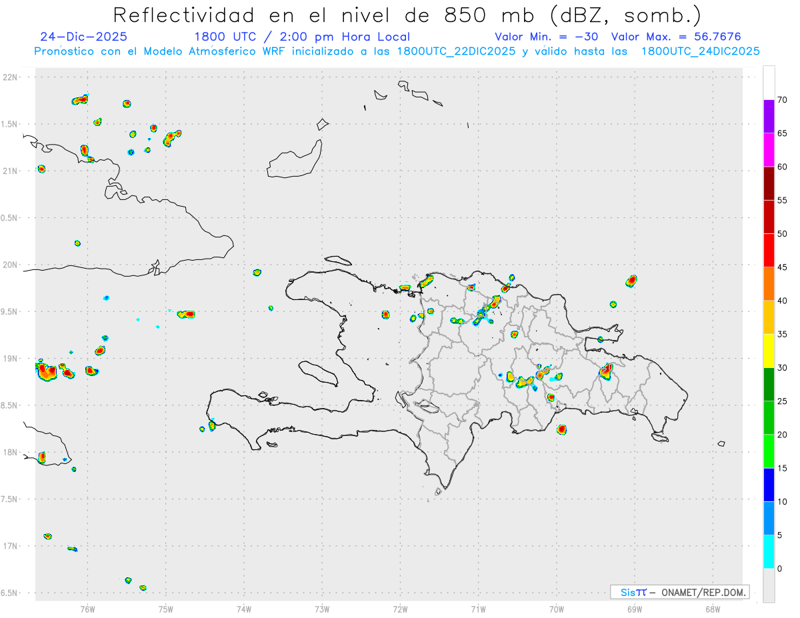Select the bright green 15-20 dBZ colorbar segment
The image size is (800, 618).
769,451
